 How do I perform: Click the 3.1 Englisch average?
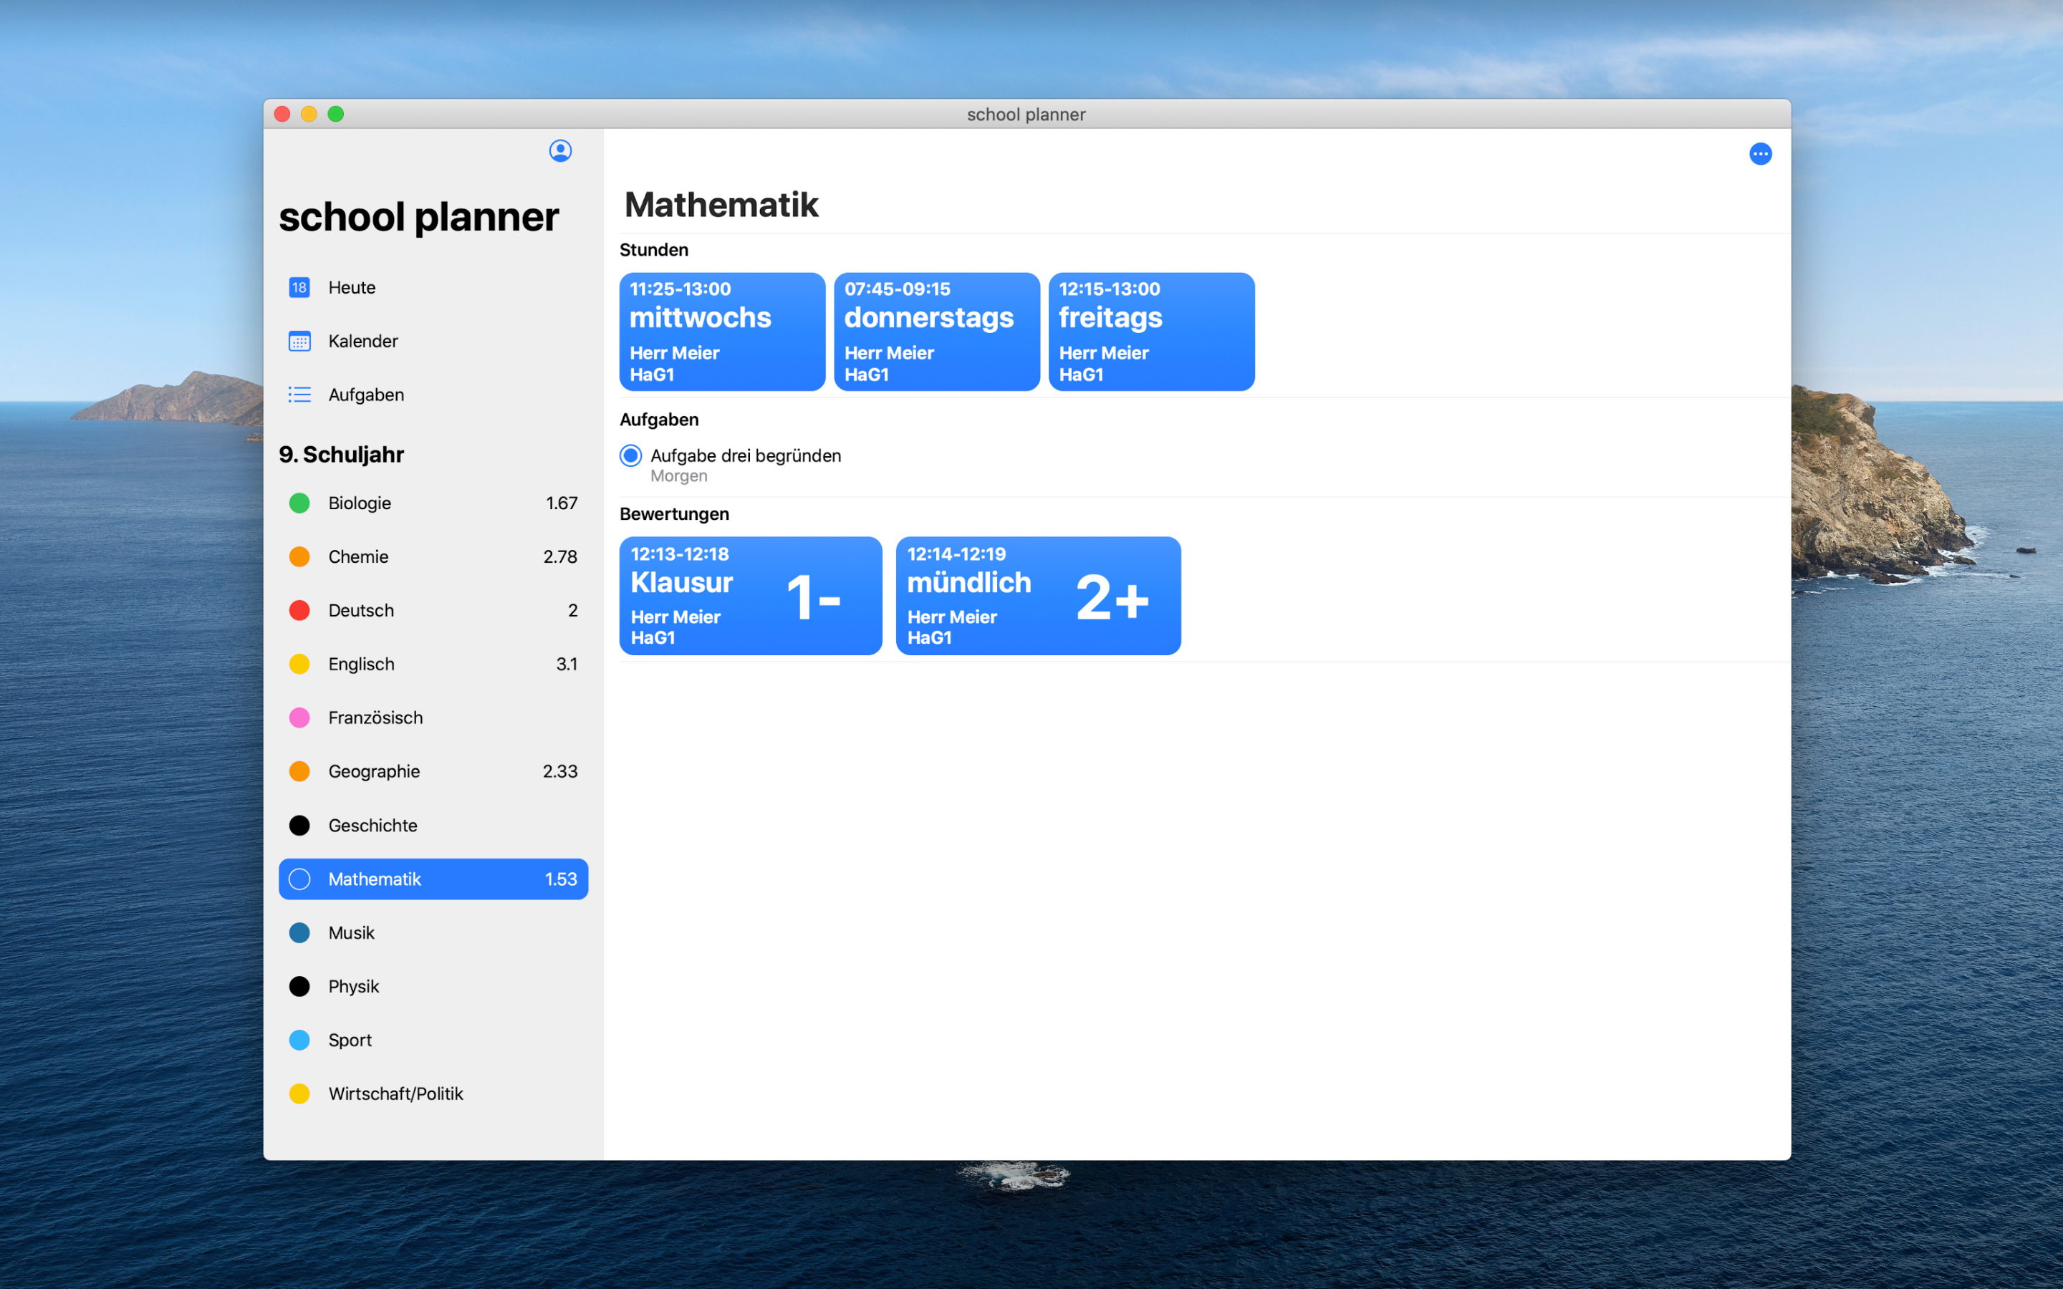point(567,664)
